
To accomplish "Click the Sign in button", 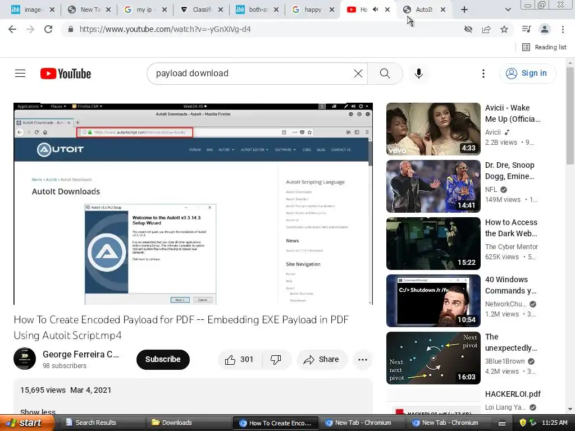I will pos(527,74).
